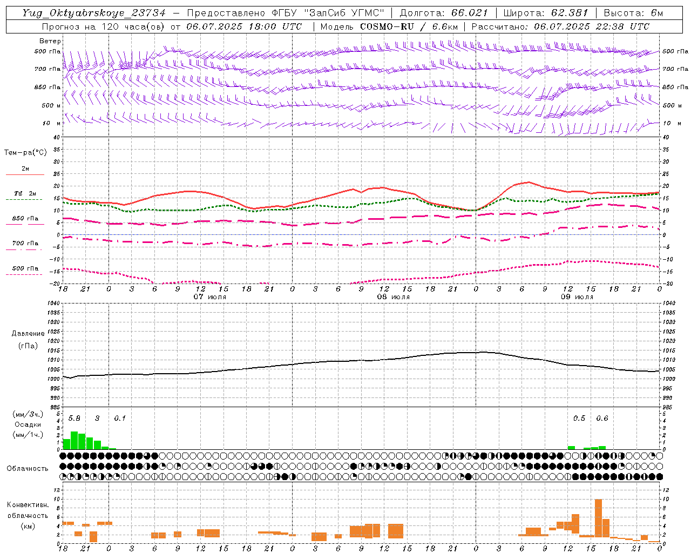The width and height of the screenshot is (691, 553).
Task: Click the Широта: 62.381 value
Action: (546, 13)
